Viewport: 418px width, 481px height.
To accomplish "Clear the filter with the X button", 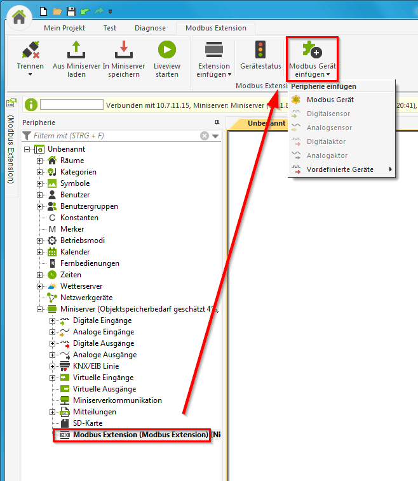I will 205,136.
